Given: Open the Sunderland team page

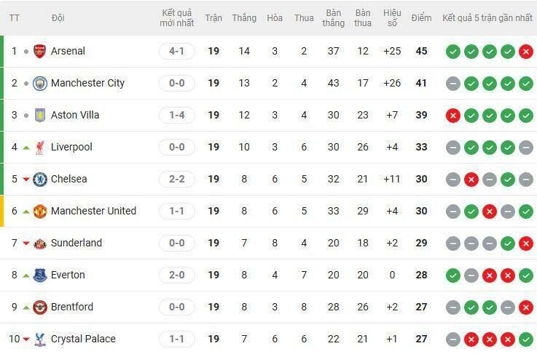Looking at the screenshot, I should [x=77, y=243].
